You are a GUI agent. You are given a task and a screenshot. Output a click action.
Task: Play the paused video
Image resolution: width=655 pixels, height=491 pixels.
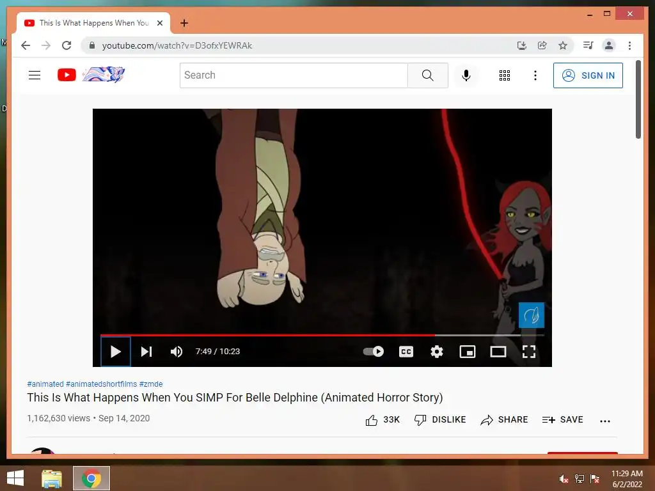coord(116,352)
